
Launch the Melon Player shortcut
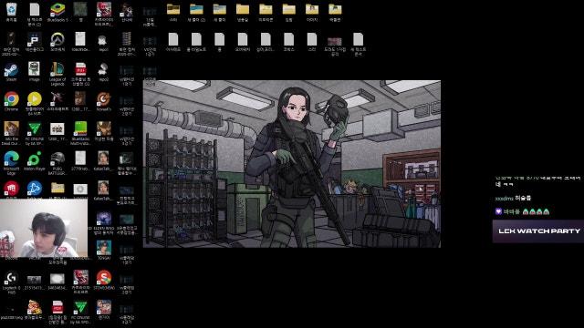tap(35, 161)
